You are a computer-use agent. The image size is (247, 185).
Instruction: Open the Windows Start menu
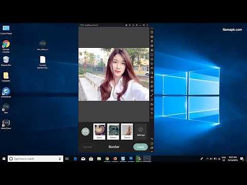click(4, 159)
